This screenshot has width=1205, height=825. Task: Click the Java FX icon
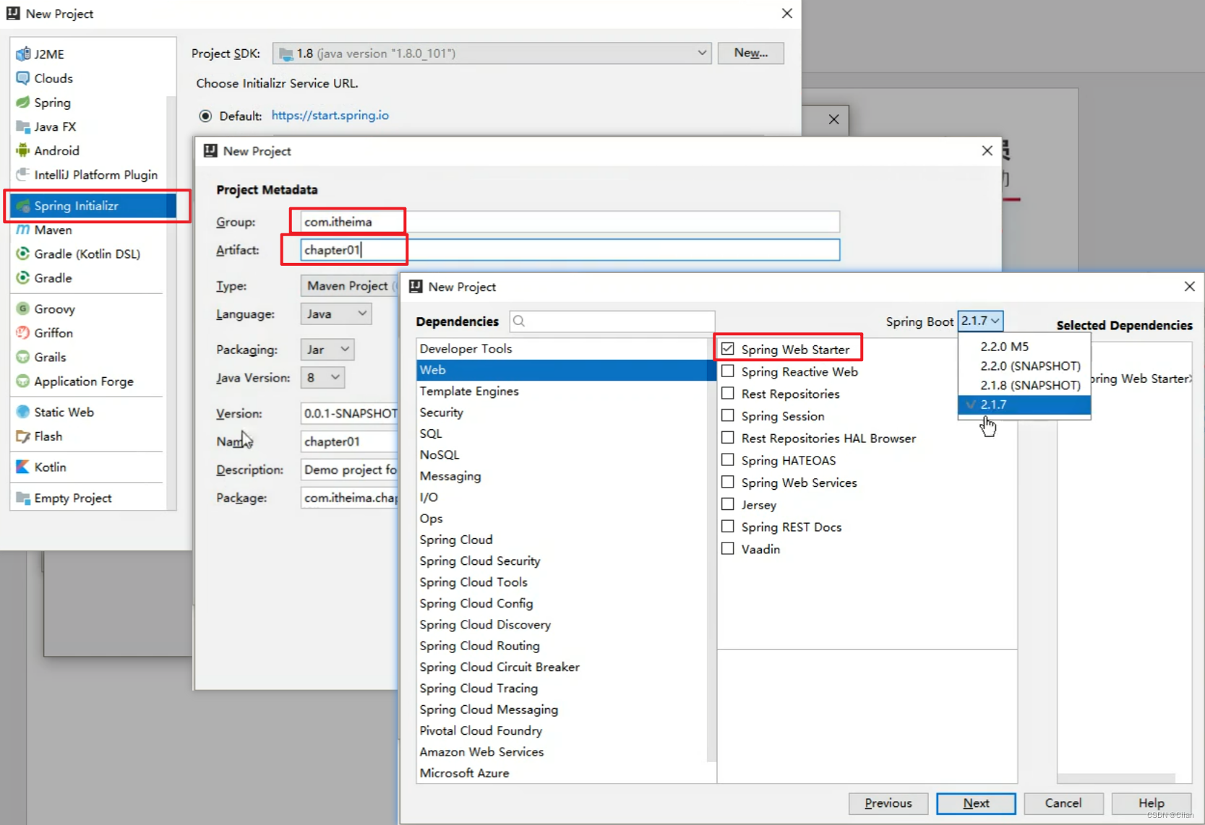(23, 126)
